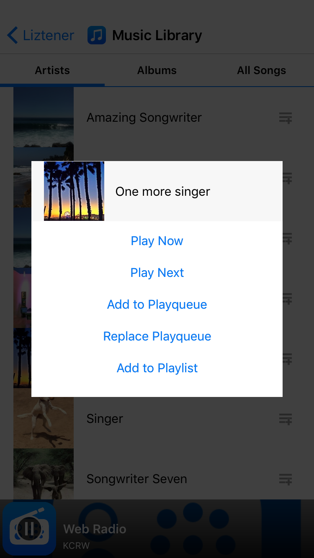Choose Replace Playqueue option

(157, 336)
